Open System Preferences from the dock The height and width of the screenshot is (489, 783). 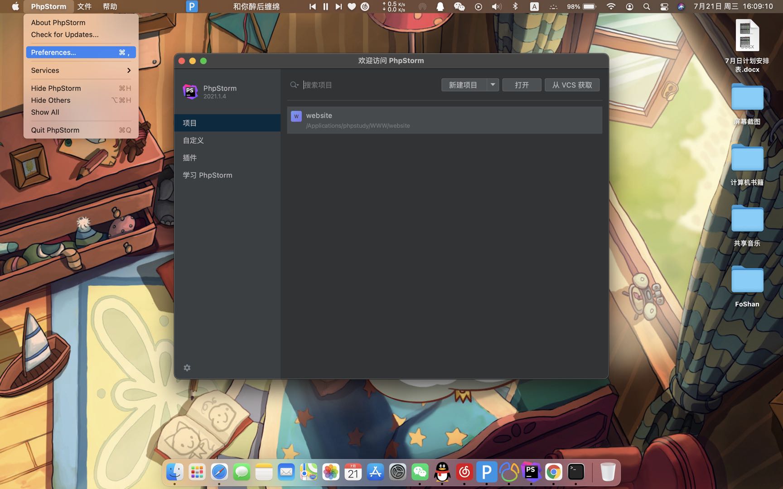coord(397,472)
